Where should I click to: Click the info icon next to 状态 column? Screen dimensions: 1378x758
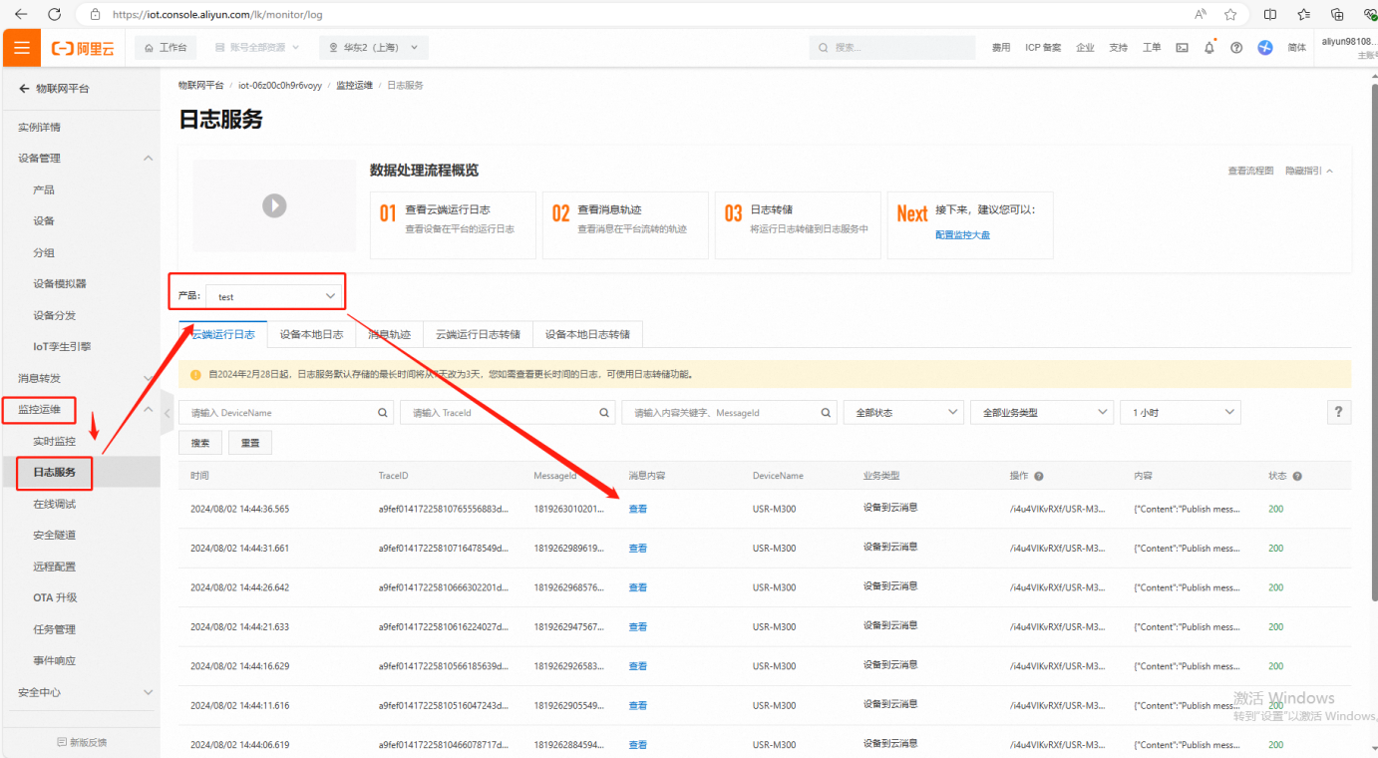[1297, 477]
